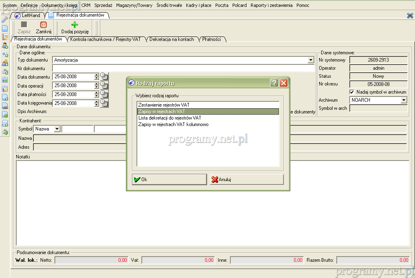Switch to the Dekretacja na kontach tab
Viewport: 415px width, 278px height.
tap(171, 39)
